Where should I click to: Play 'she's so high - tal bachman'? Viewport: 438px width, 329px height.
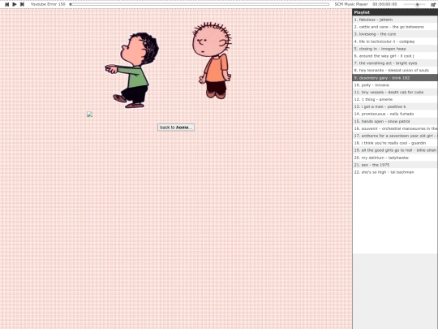(395, 172)
